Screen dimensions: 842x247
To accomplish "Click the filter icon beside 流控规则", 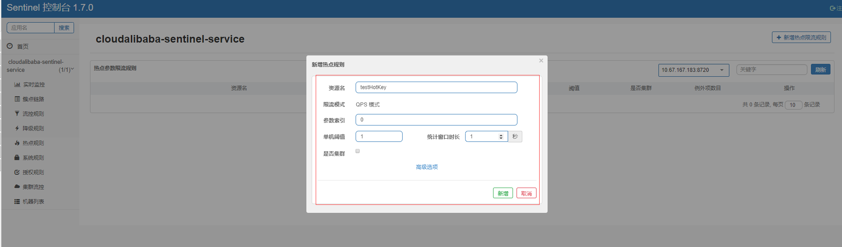I will (x=17, y=114).
